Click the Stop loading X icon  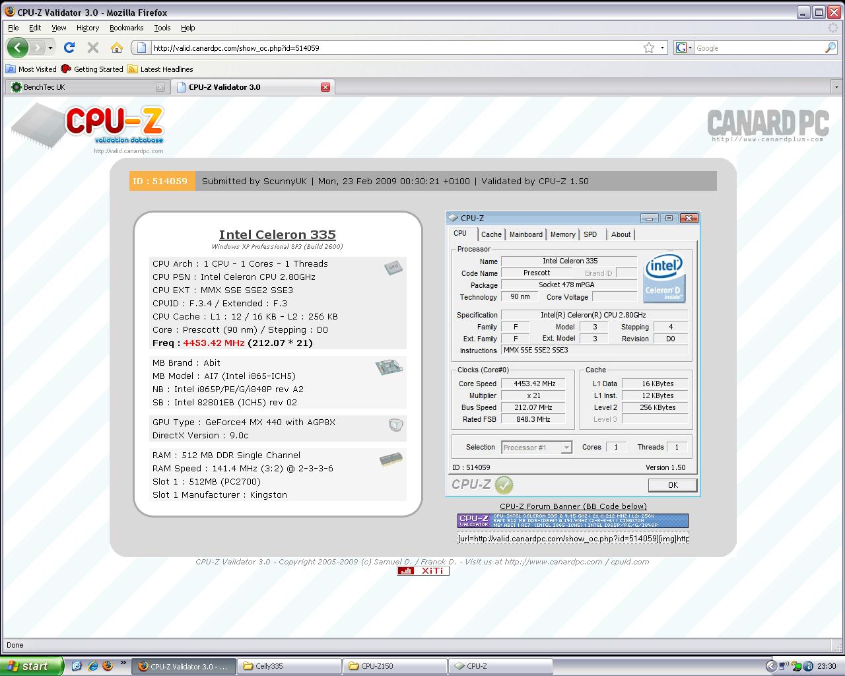93,48
